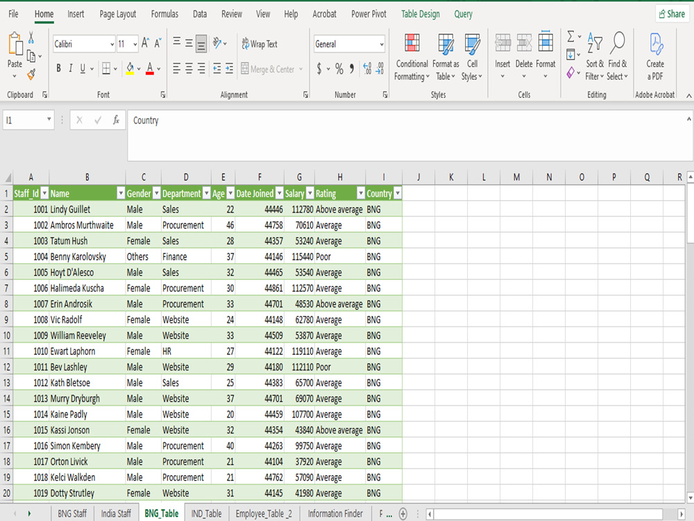Toggle Wrap Text

[x=260, y=43]
